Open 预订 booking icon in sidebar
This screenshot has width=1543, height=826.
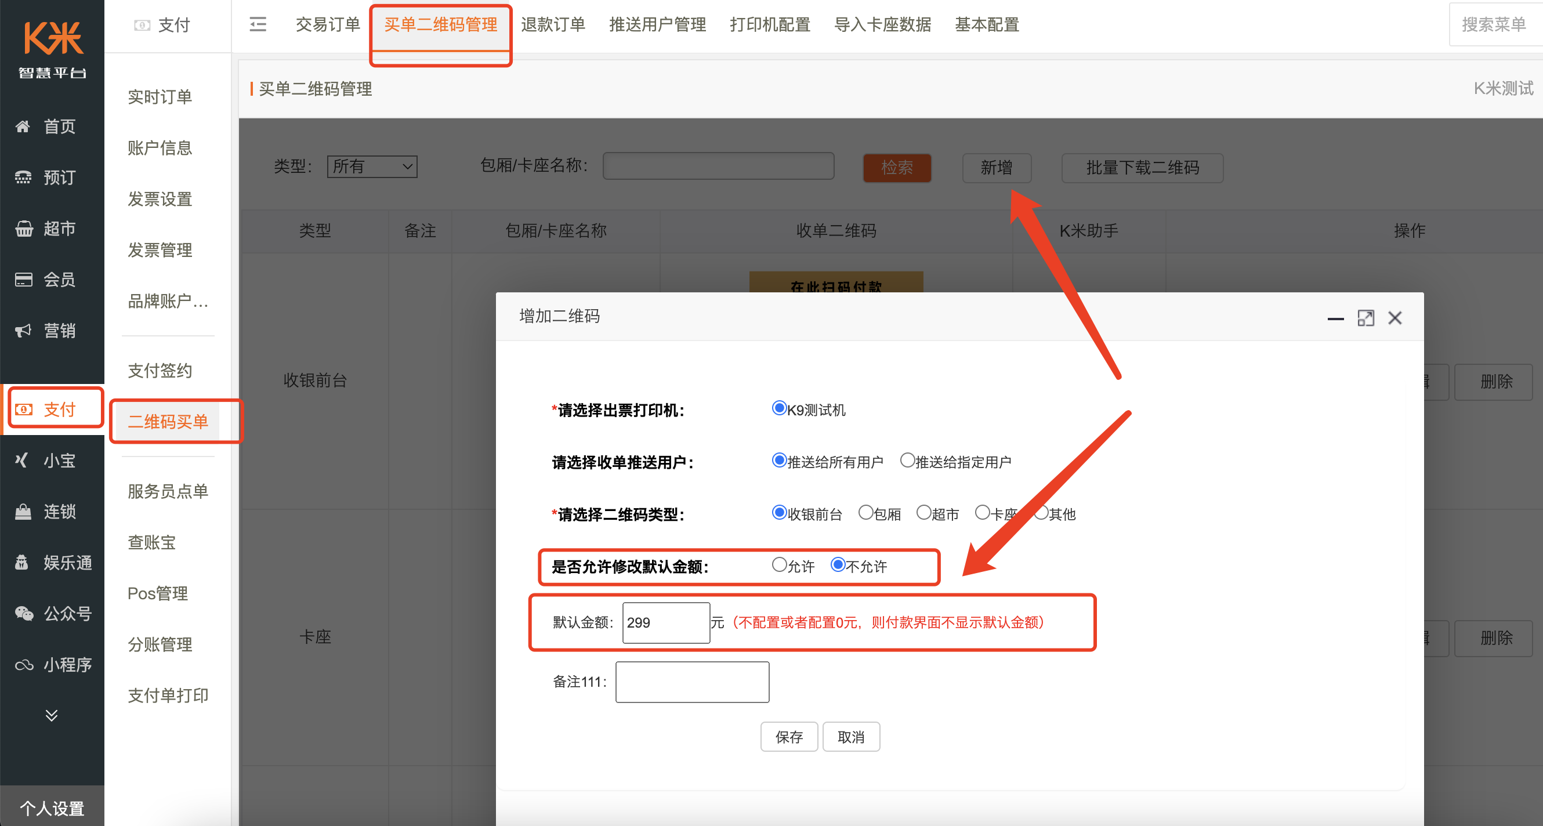click(23, 177)
